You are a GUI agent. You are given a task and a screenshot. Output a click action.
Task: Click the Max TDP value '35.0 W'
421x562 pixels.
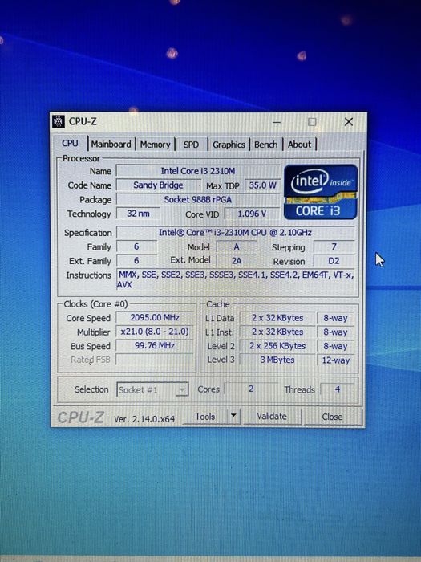[262, 185]
